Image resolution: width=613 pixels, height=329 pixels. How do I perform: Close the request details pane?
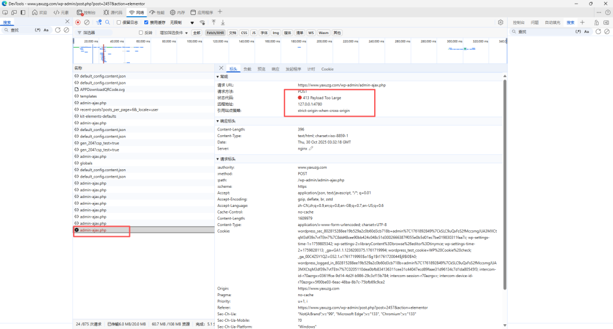(221, 69)
